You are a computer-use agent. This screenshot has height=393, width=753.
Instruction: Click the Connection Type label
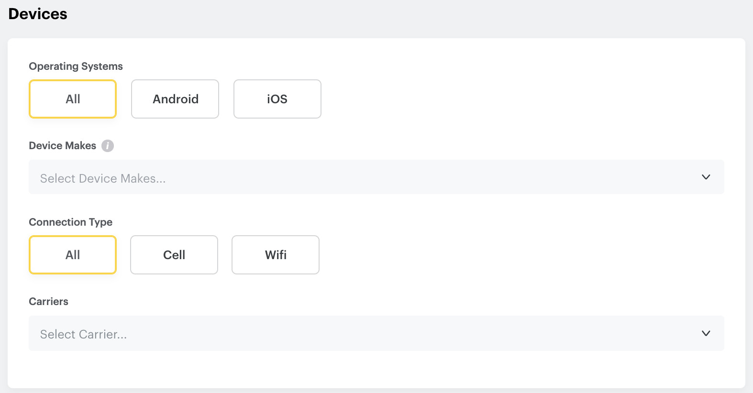click(x=70, y=222)
